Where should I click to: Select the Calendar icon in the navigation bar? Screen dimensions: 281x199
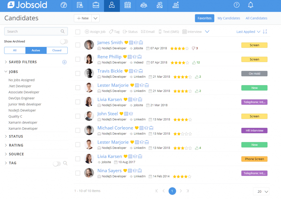click(128, 5)
